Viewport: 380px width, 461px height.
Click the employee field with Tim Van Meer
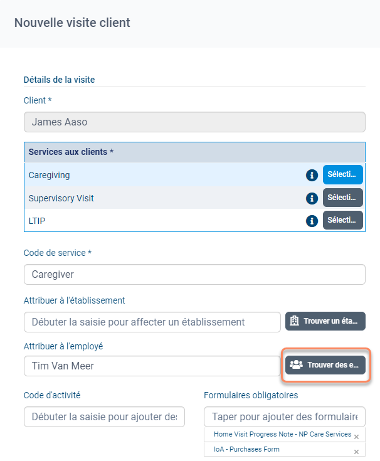point(152,366)
